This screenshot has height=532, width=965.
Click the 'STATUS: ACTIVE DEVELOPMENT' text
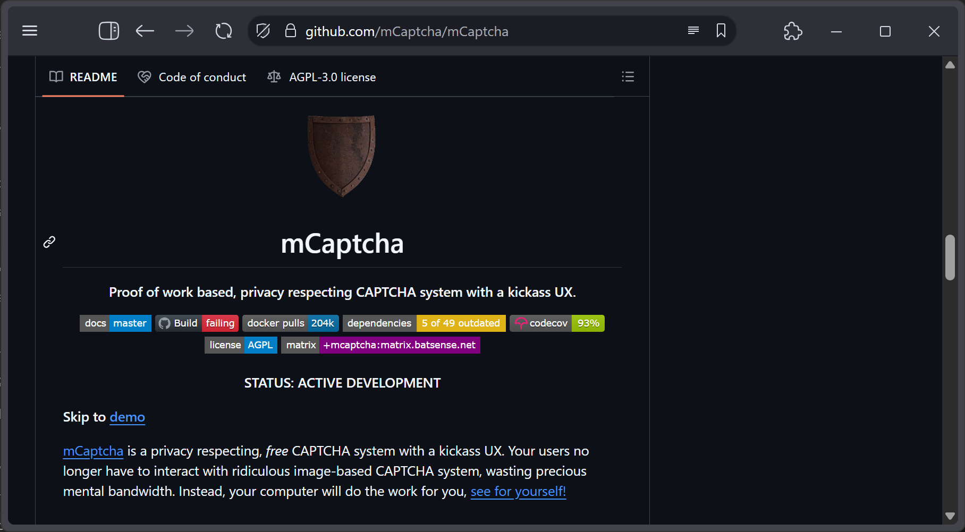[x=342, y=383]
